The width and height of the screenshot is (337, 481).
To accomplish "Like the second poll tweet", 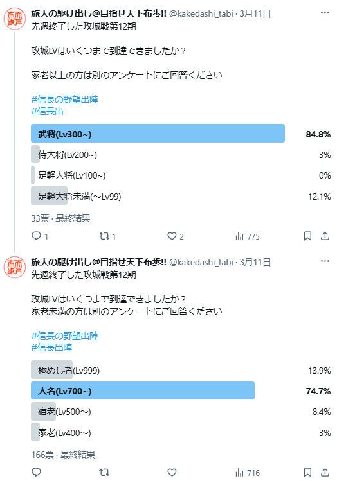I will click(172, 472).
